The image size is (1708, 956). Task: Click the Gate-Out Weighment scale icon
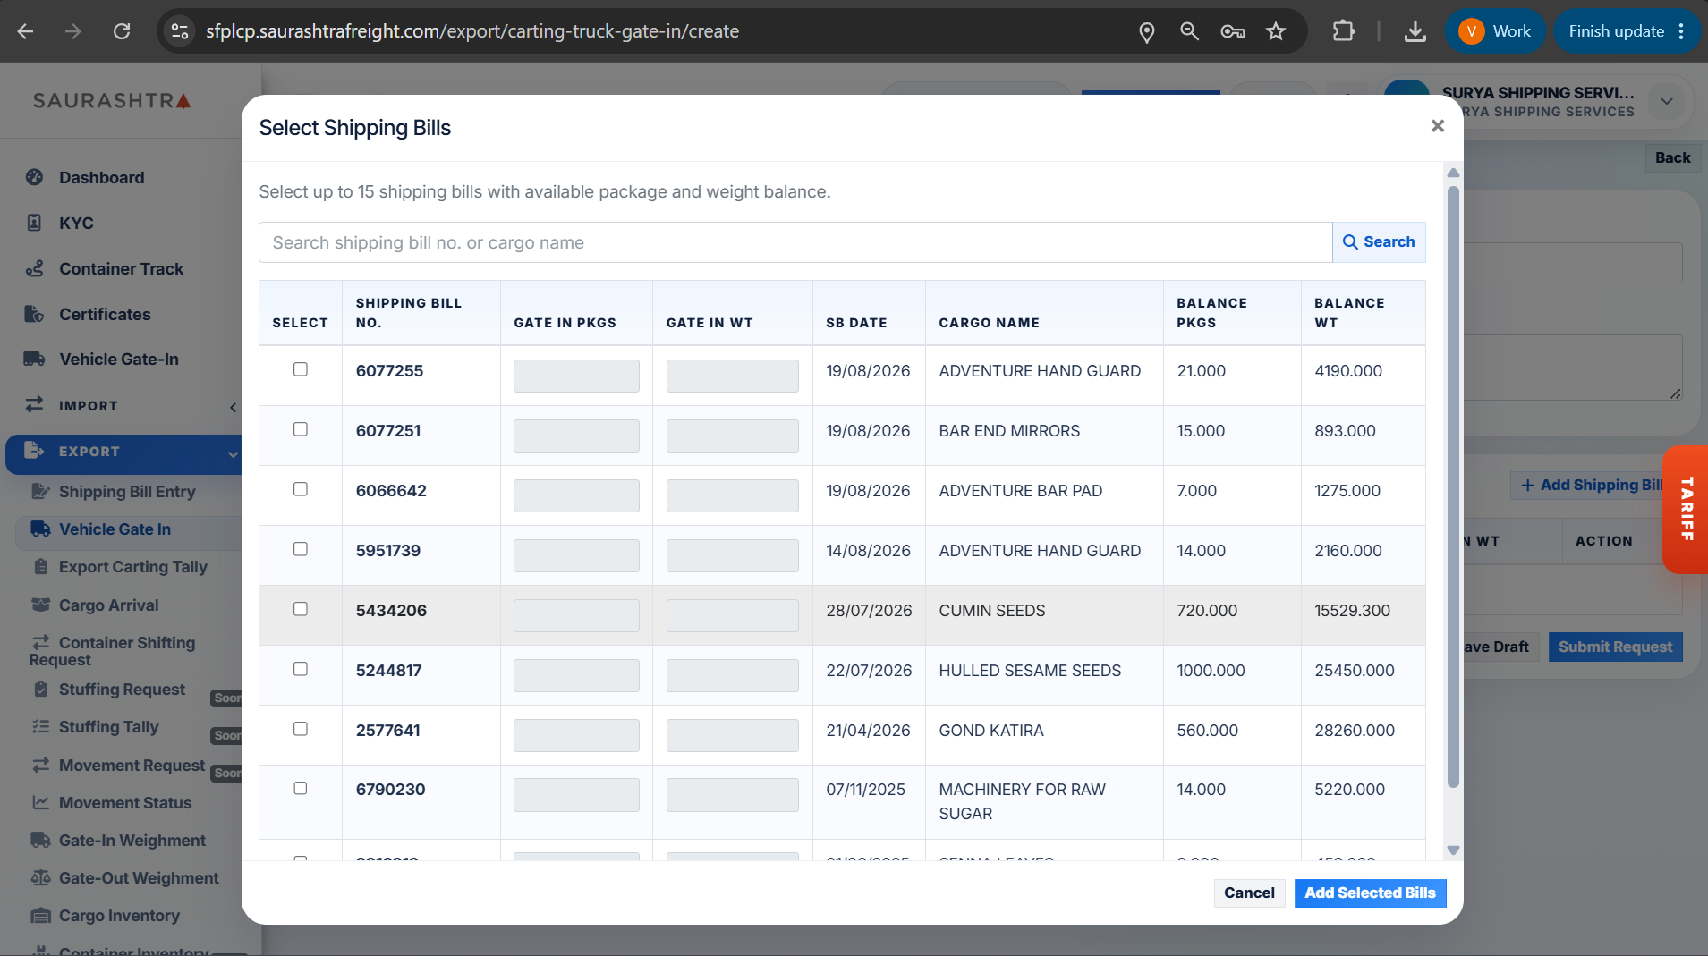tap(40, 877)
